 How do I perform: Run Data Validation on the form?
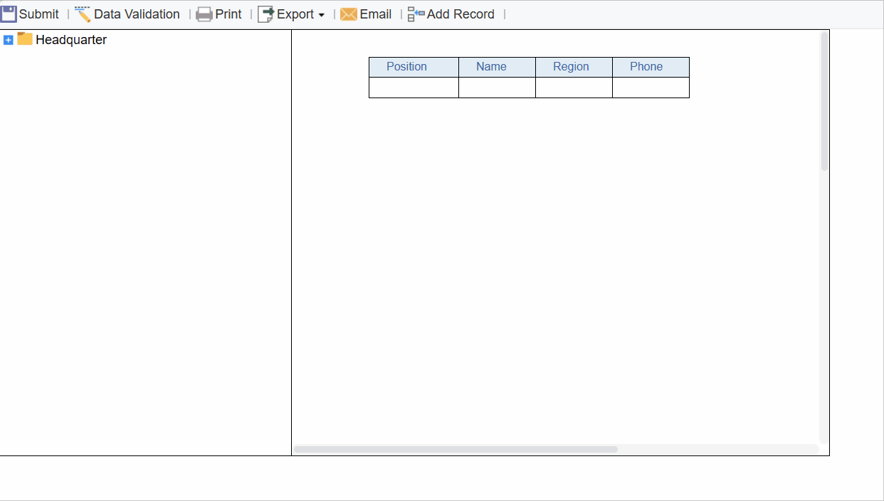[135, 14]
